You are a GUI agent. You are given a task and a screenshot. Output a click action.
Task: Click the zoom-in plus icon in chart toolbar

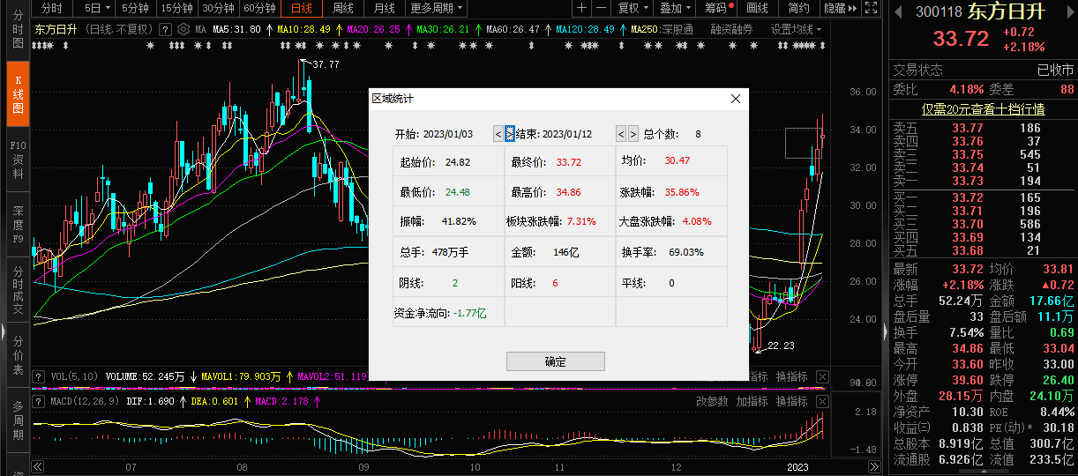click(581, 8)
